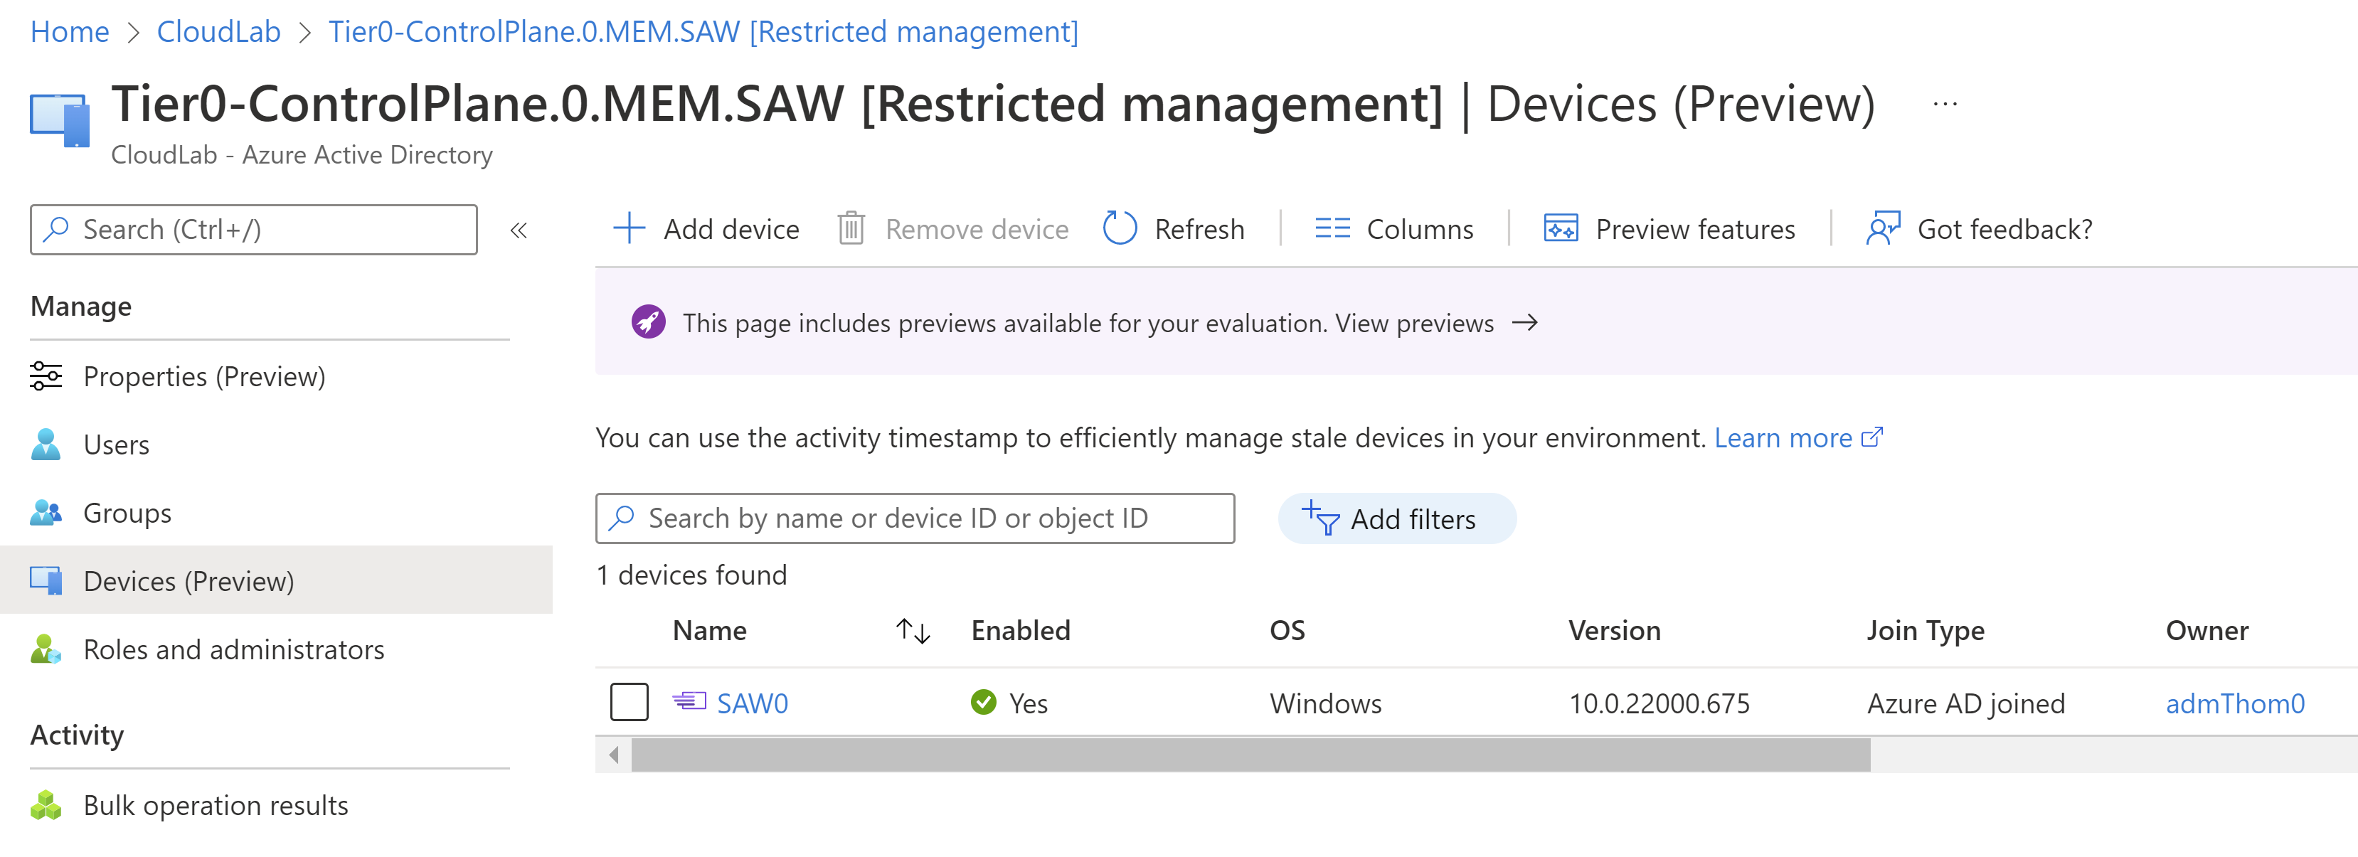Image resolution: width=2358 pixels, height=857 pixels.
Task: Sort by Name using the arrows icon
Action: point(913,630)
